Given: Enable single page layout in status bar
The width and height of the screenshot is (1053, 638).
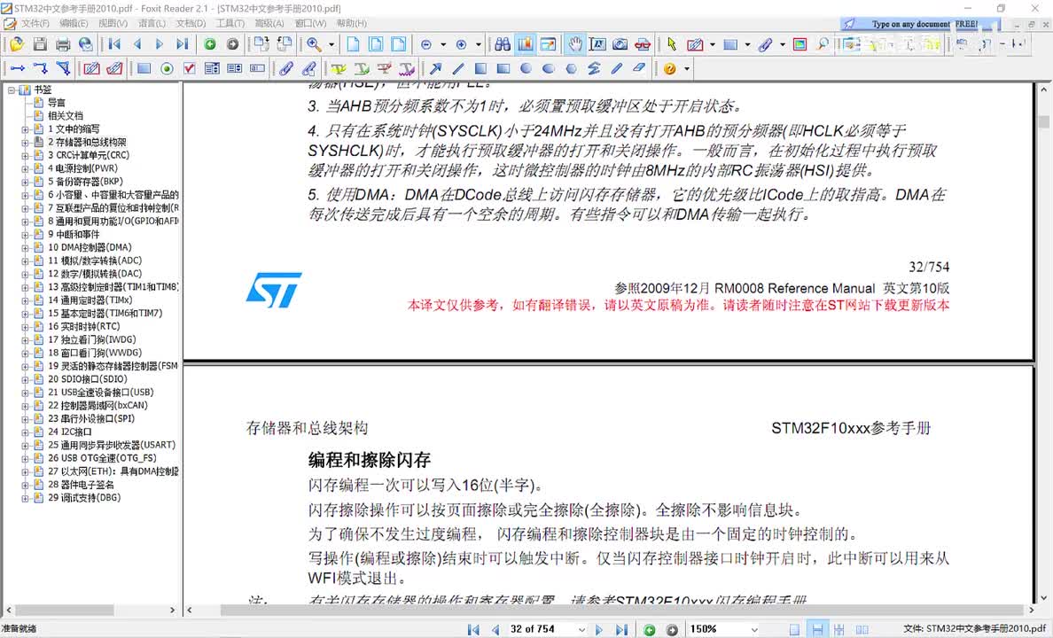Looking at the screenshot, I should click(794, 629).
